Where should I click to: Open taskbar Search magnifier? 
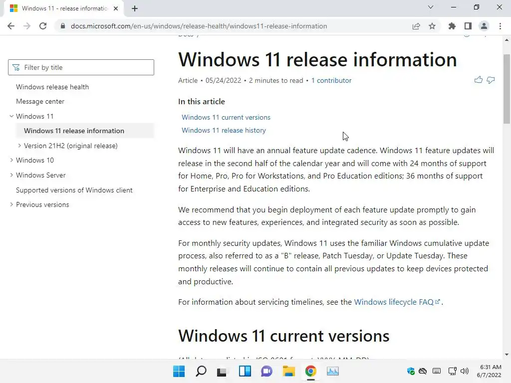(201, 371)
